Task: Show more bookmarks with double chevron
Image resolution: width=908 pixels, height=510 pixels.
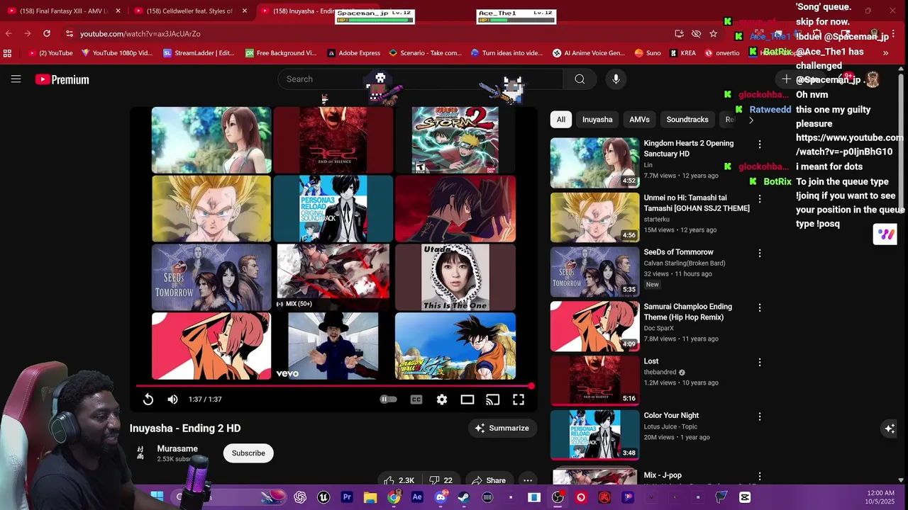Action: 885,53
